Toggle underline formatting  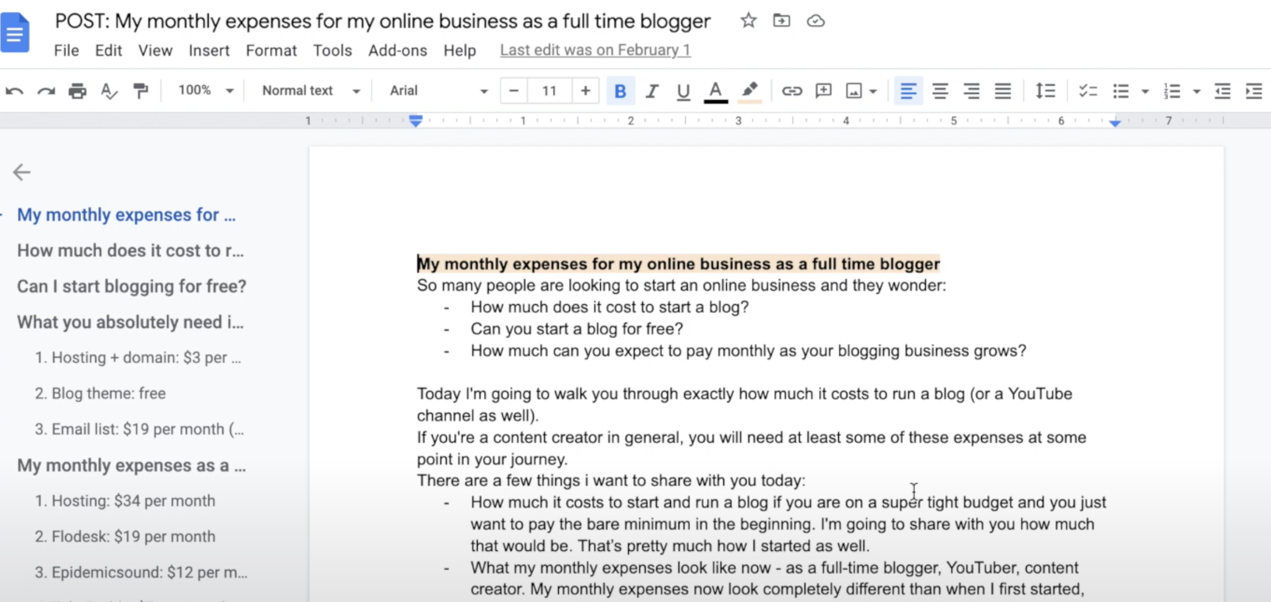click(x=683, y=91)
